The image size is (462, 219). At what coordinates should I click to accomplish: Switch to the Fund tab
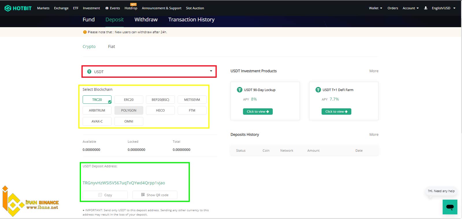(x=89, y=20)
